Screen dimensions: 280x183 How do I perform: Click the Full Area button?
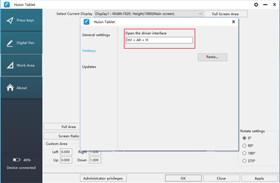[62, 127]
